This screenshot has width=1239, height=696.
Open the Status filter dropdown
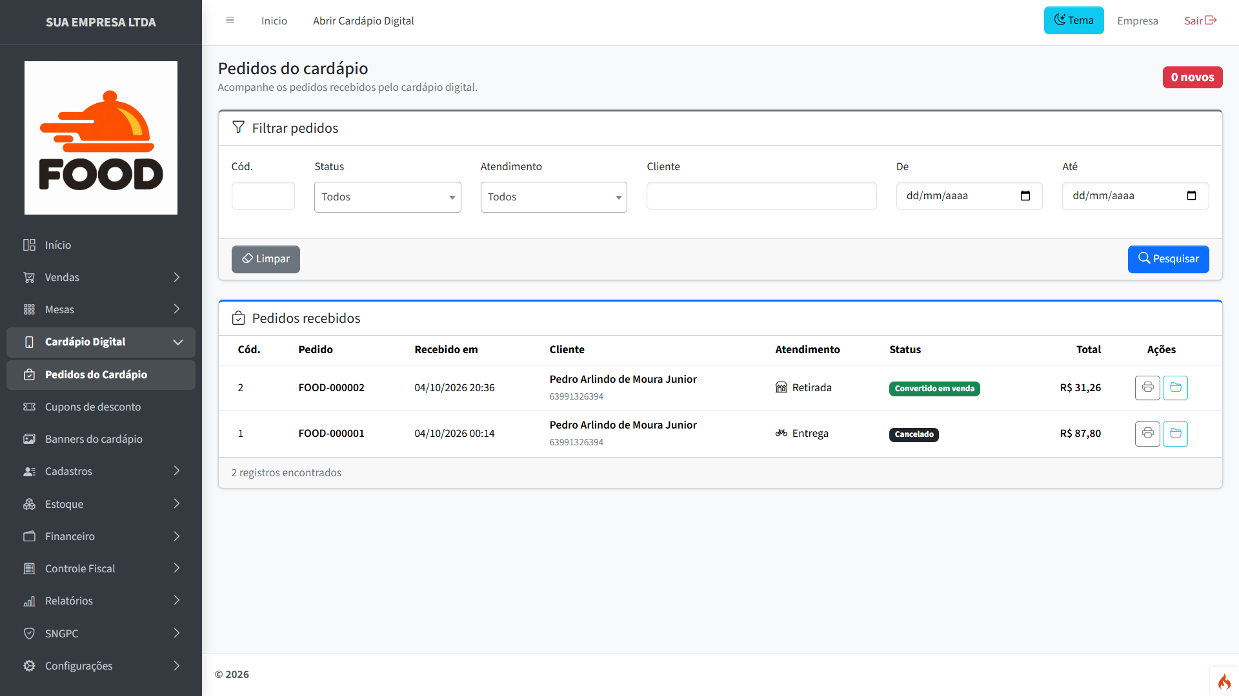pos(387,197)
